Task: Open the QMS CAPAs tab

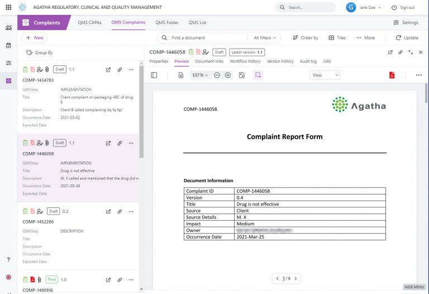Action: (90, 22)
